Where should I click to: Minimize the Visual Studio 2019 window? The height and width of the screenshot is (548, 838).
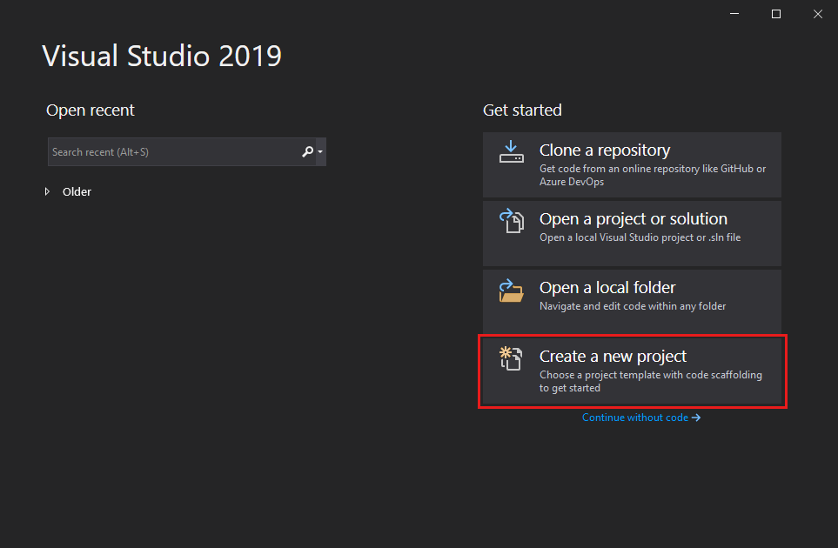click(734, 14)
